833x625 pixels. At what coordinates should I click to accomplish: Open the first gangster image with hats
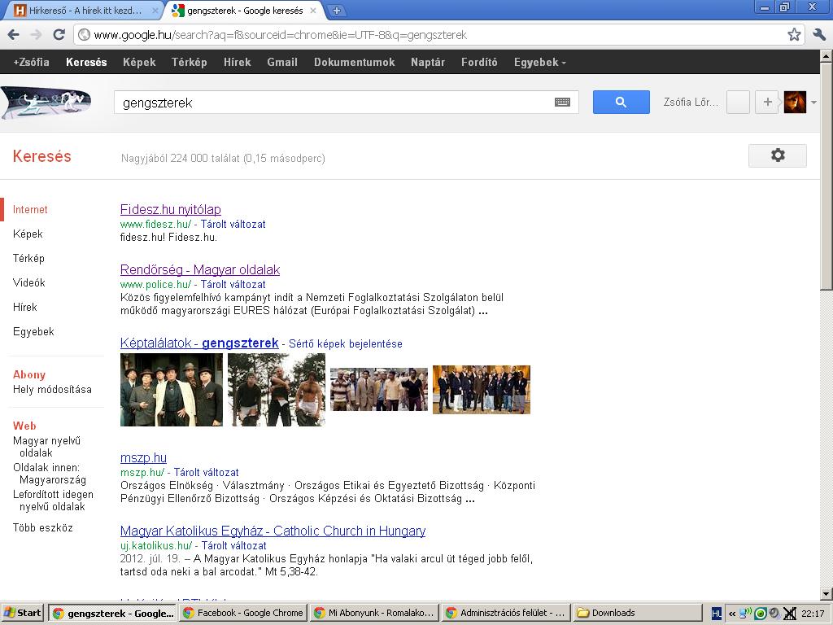point(171,390)
